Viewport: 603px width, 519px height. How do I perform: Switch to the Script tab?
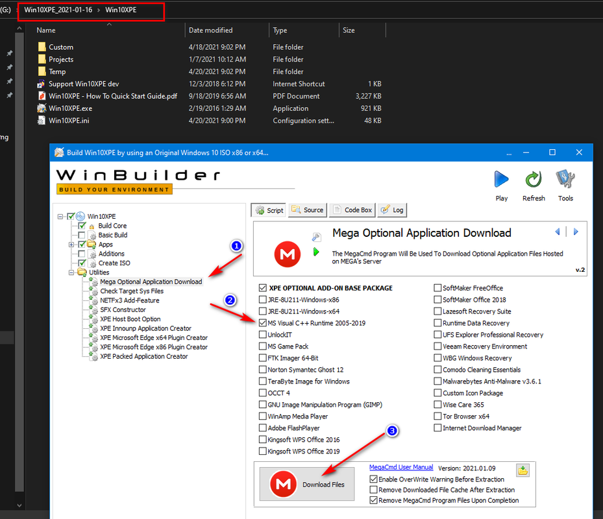point(269,210)
